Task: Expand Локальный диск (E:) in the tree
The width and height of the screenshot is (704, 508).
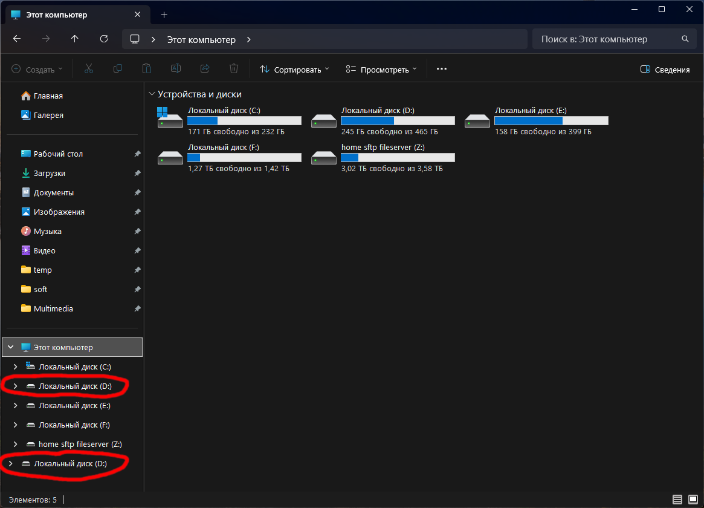Action: point(15,405)
